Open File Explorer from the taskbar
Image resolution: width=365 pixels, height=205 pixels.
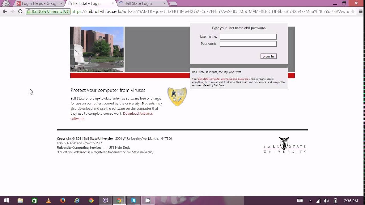coord(20,200)
